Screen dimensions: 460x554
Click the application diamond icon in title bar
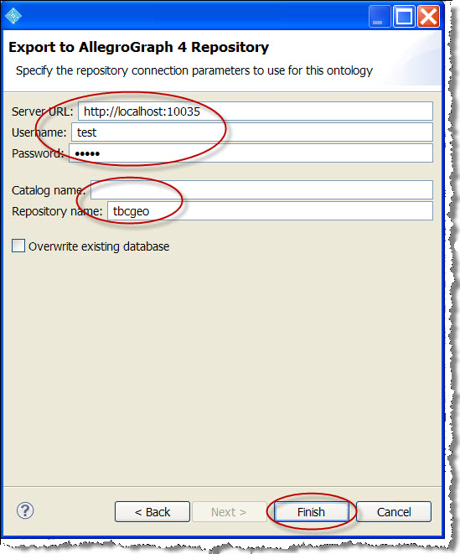13,16
